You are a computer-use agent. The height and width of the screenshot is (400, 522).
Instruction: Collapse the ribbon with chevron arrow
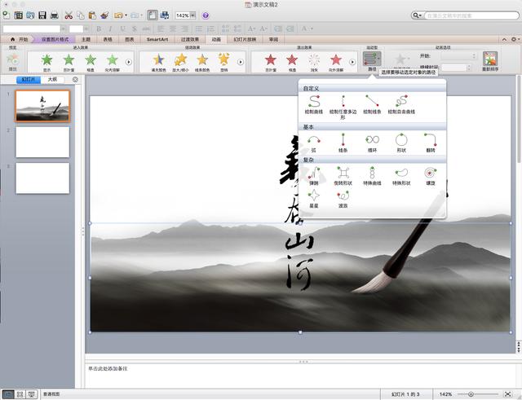pyautogui.click(x=504, y=39)
